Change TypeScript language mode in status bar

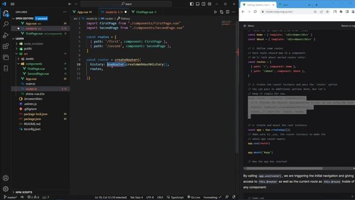[175, 197]
